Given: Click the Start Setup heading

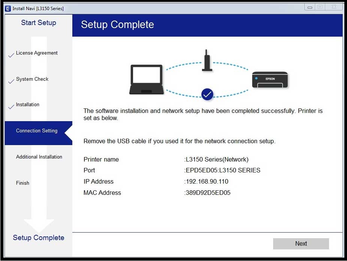Looking at the screenshot, I should tap(39, 22).
